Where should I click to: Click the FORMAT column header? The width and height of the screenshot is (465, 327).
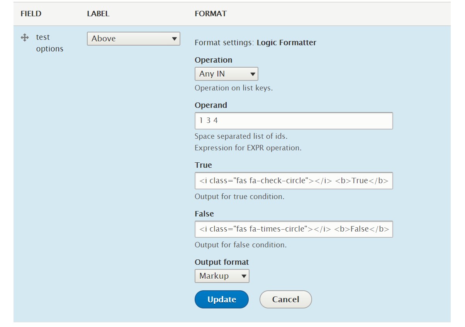(210, 14)
